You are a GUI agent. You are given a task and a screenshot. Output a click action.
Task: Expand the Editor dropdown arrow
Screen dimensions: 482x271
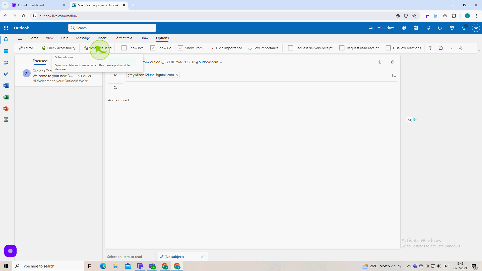(x=36, y=48)
